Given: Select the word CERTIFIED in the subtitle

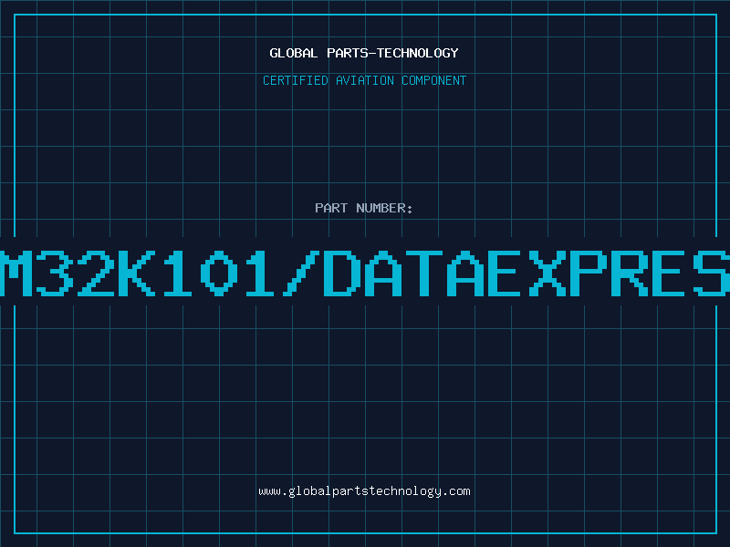Looking at the screenshot, I should coord(296,81).
